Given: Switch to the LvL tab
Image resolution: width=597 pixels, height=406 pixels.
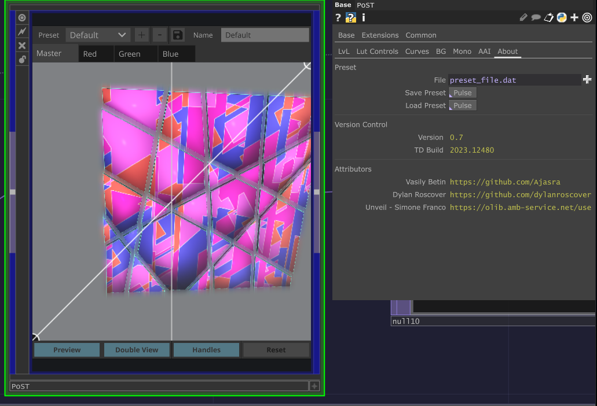Looking at the screenshot, I should [343, 51].
